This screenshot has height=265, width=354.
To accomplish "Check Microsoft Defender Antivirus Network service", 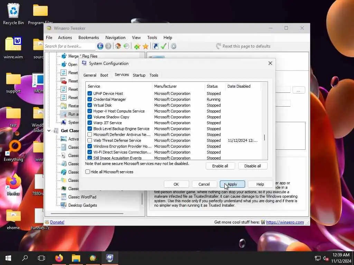I will [90, 135].
